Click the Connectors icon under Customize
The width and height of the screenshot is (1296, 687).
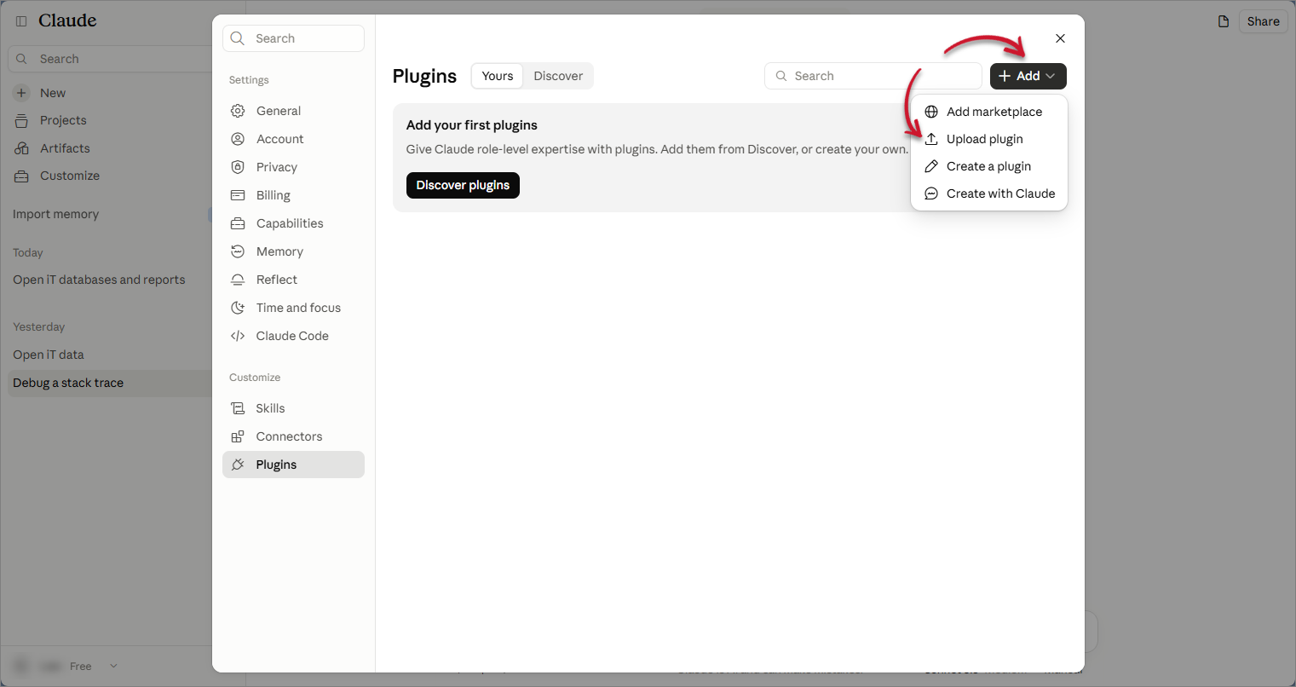pos(238,436)
